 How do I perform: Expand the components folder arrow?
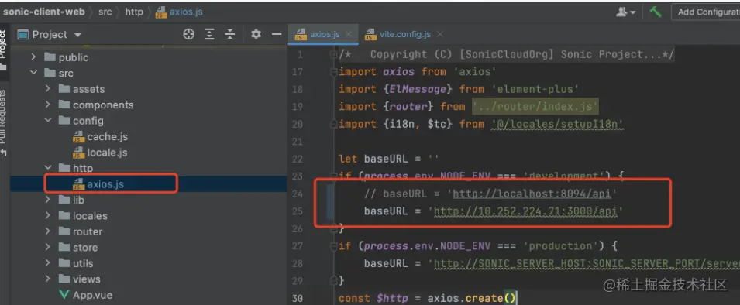(48, 105)
